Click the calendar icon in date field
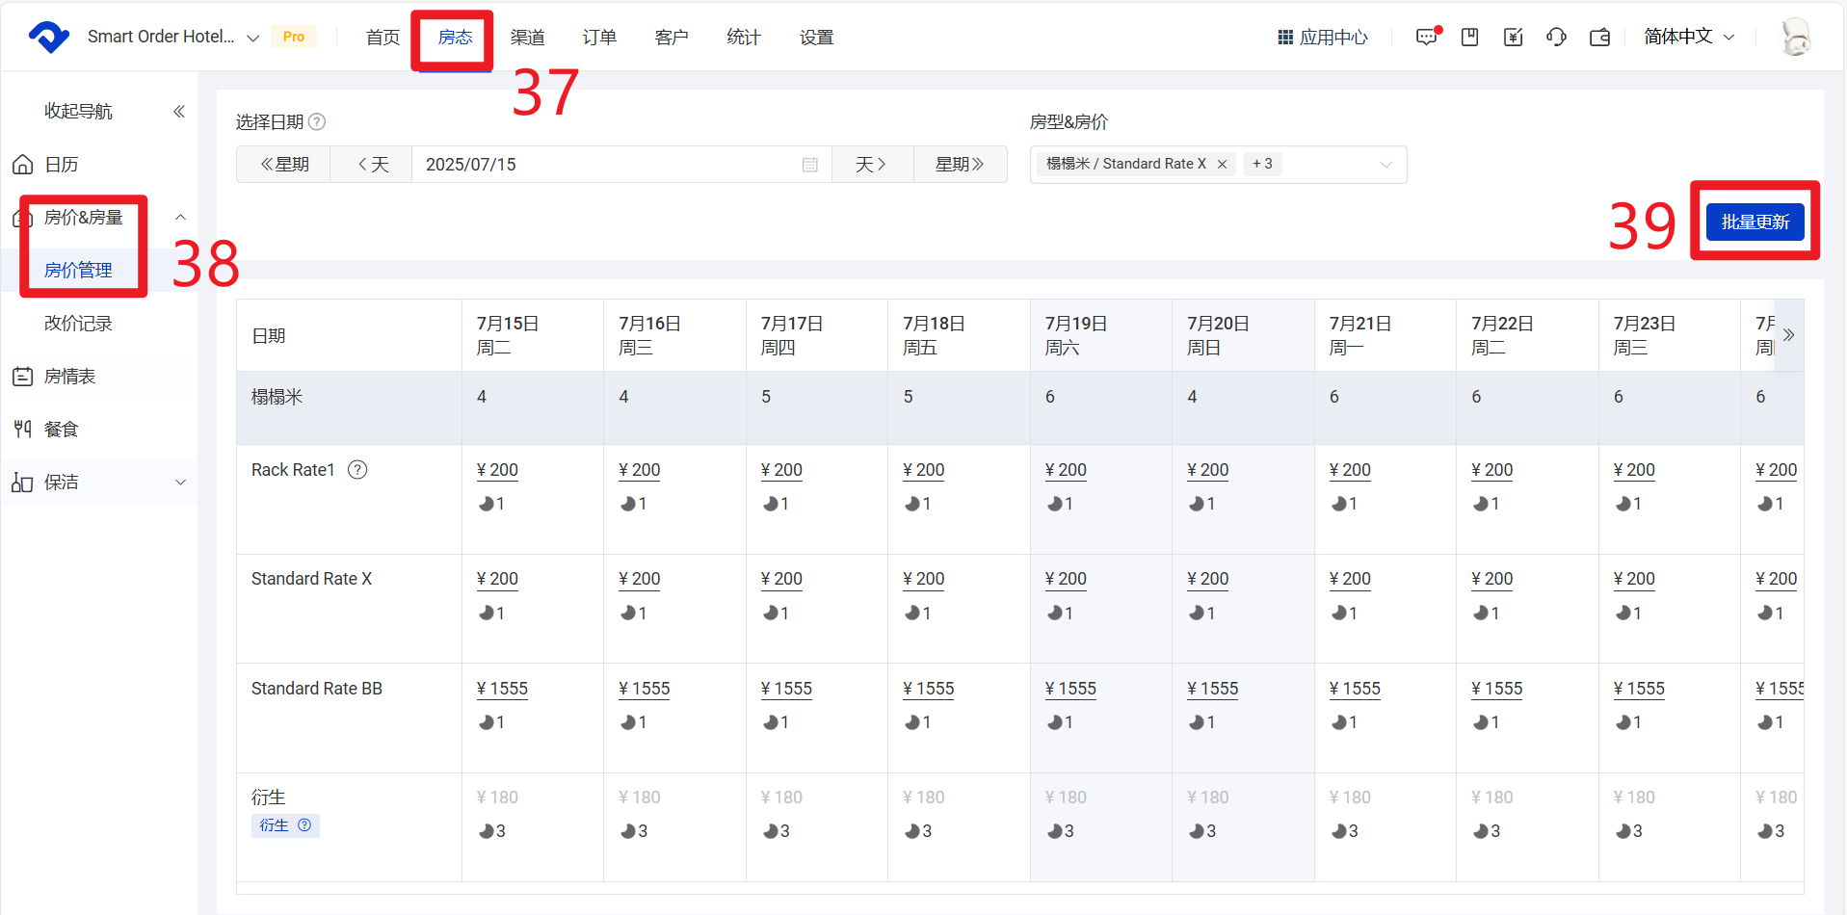This screenshot has width=1847, height=915. point(809,165)
